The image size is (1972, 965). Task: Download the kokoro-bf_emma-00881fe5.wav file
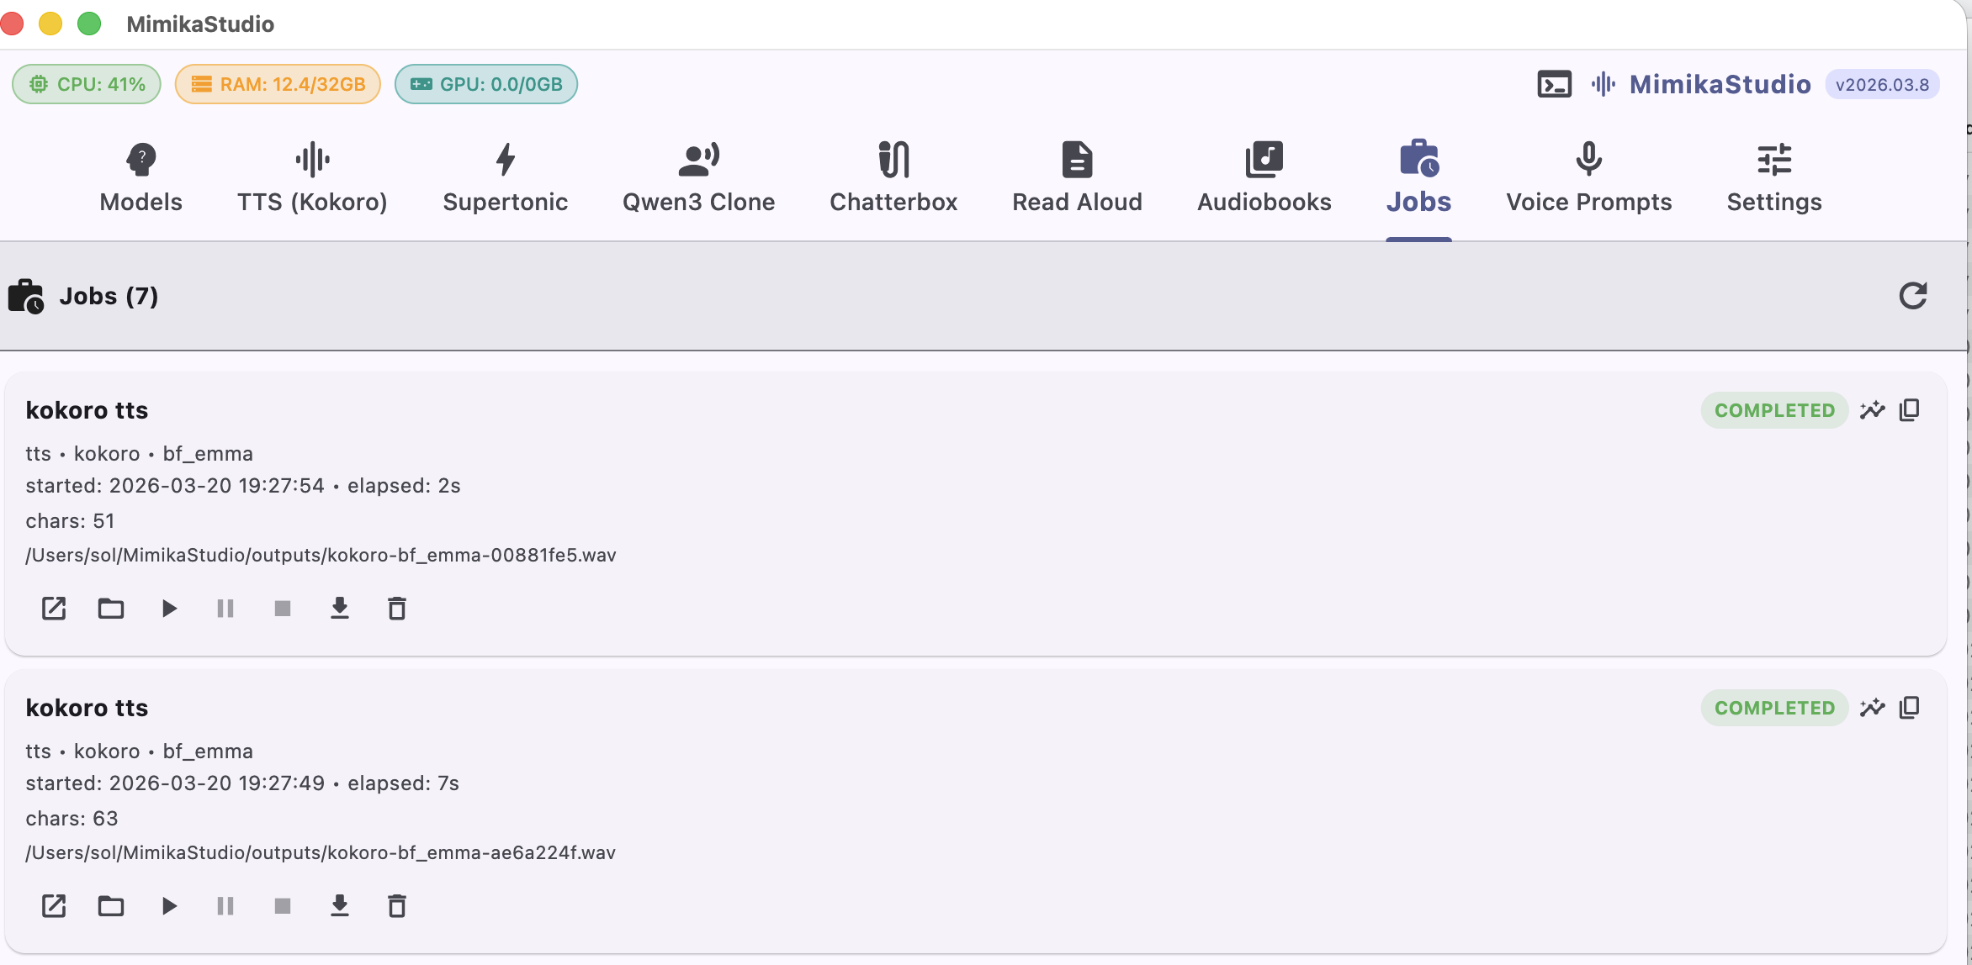coord(340,608)
